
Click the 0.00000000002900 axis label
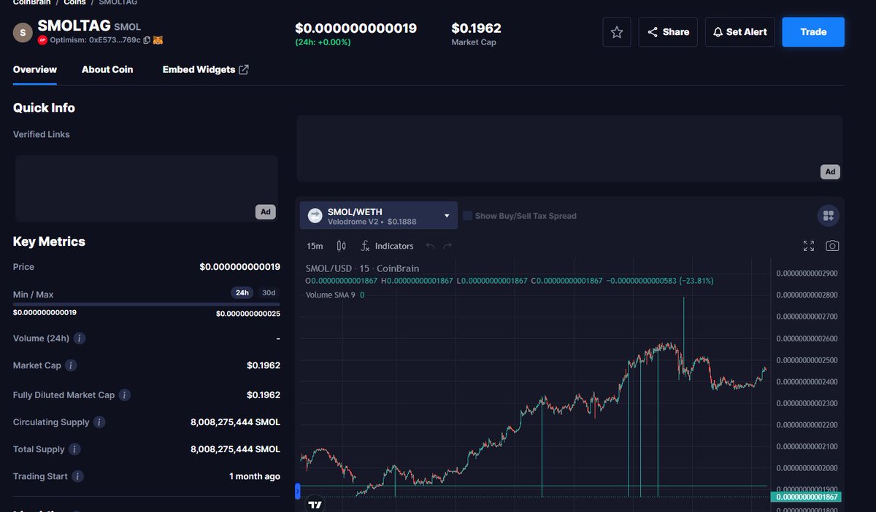807,273
